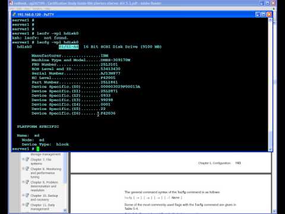Image resolution: width=285 pixels, height=214 pixels.
Task: Minimize the PuTTY terminal window
Action: pyautogui.click(x=258, y=14)
